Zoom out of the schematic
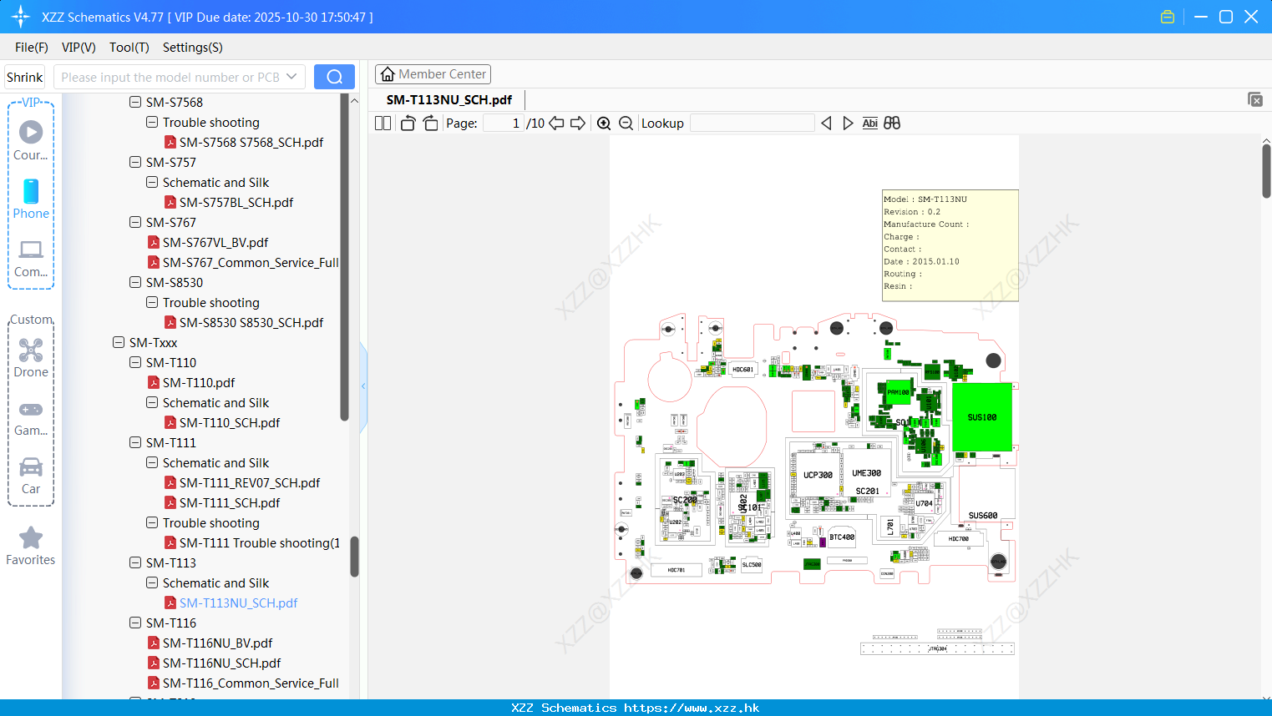 pos(626,123)
